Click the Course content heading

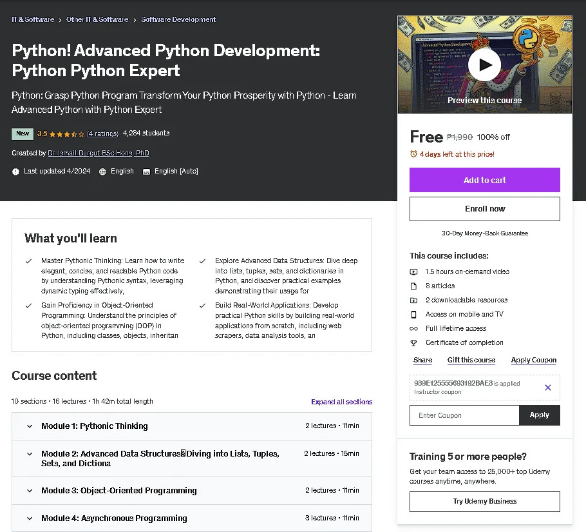click(54, 375)
